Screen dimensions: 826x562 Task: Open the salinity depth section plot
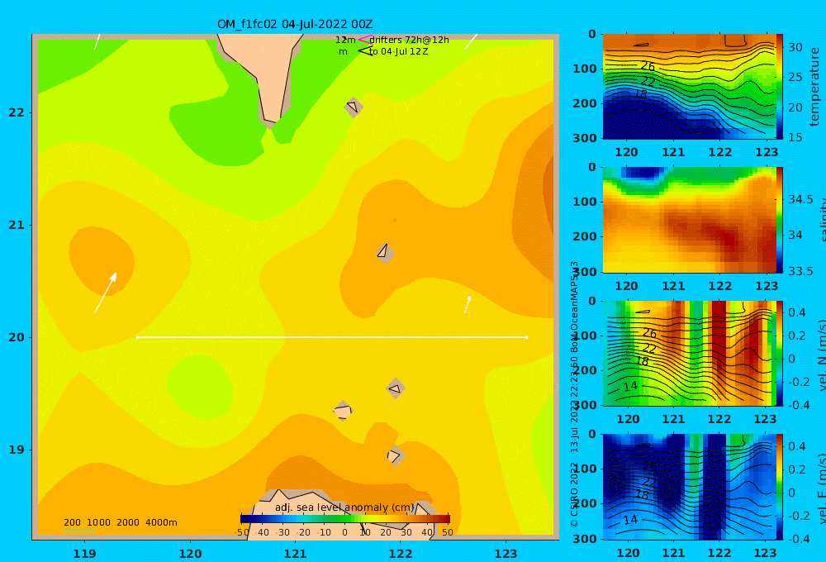[x=689, y=220]
